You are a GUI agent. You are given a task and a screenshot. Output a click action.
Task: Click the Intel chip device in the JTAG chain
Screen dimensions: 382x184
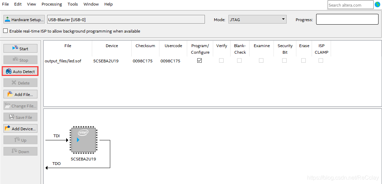pos(83,140)
